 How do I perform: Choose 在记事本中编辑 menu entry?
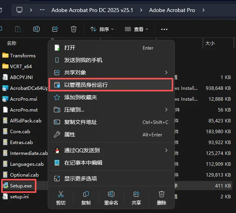click(x=111, y=163)
